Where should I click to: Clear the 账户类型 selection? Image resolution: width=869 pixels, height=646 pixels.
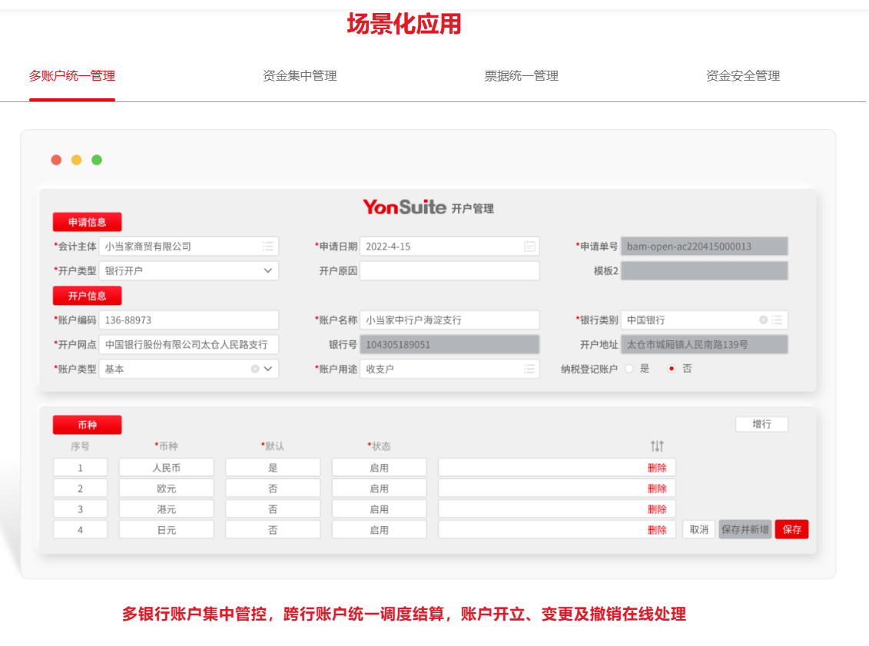click(x=255, y=369)
